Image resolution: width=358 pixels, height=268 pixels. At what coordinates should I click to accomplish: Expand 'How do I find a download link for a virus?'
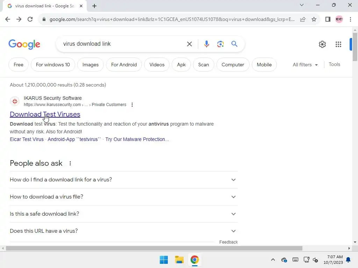(123, 180)
